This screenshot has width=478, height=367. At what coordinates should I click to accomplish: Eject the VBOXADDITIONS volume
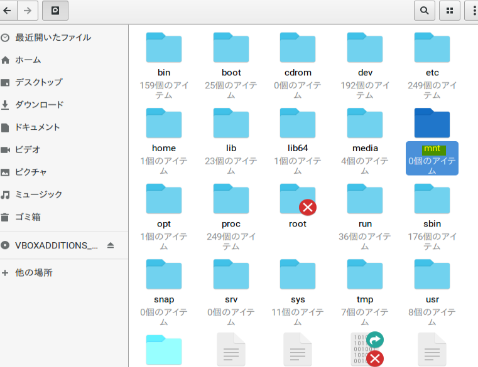[111, 245]
